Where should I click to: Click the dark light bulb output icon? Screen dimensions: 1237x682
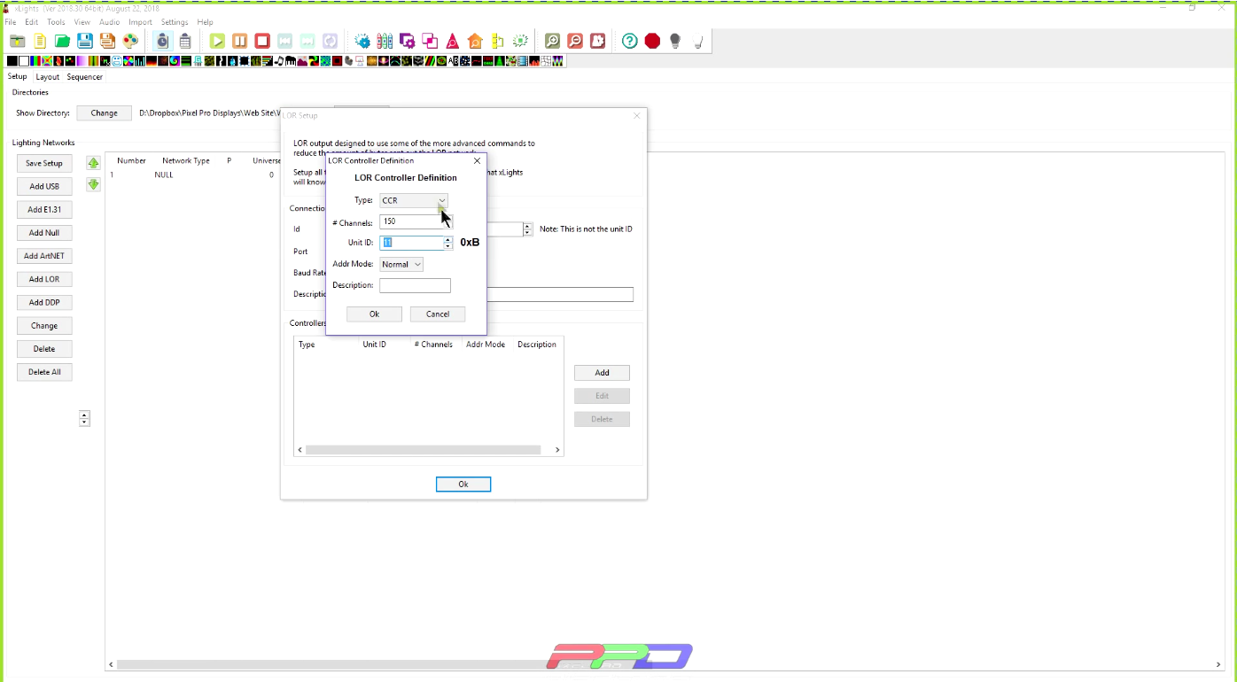[x=675, y=41]
